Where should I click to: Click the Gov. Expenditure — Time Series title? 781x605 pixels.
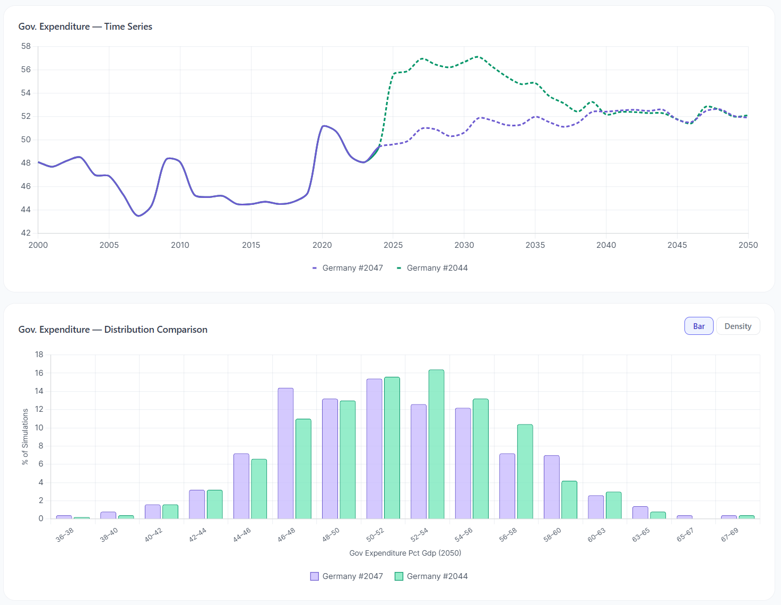85,26
